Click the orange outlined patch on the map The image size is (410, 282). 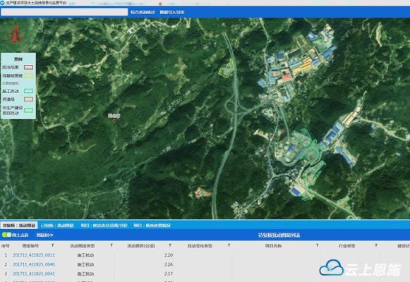point(202,192)
